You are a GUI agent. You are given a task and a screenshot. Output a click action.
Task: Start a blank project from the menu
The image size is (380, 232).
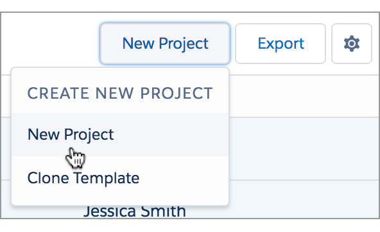click(120, 135)
